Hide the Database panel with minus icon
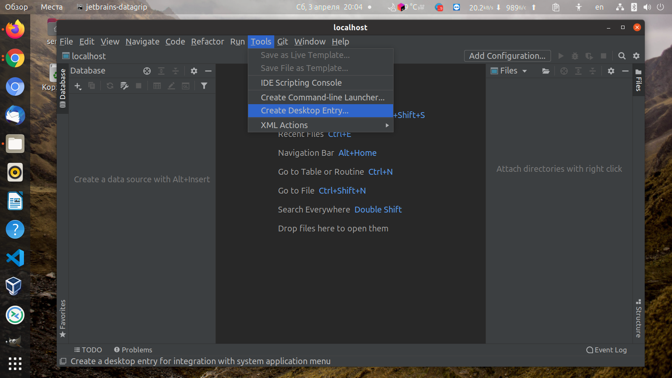 tap(208, 71)
